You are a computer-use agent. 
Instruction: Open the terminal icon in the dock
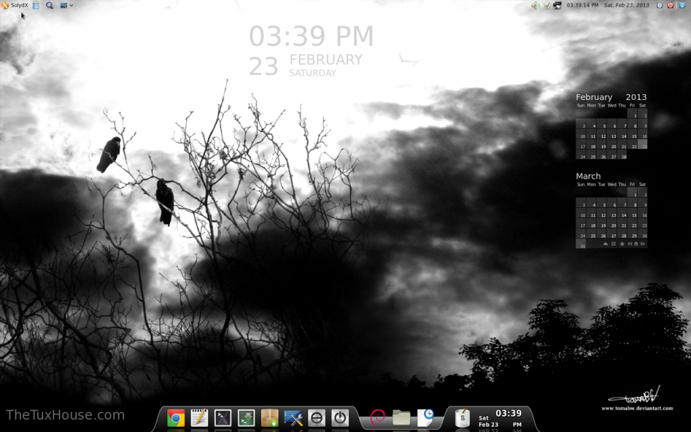[x=223, y=417]
